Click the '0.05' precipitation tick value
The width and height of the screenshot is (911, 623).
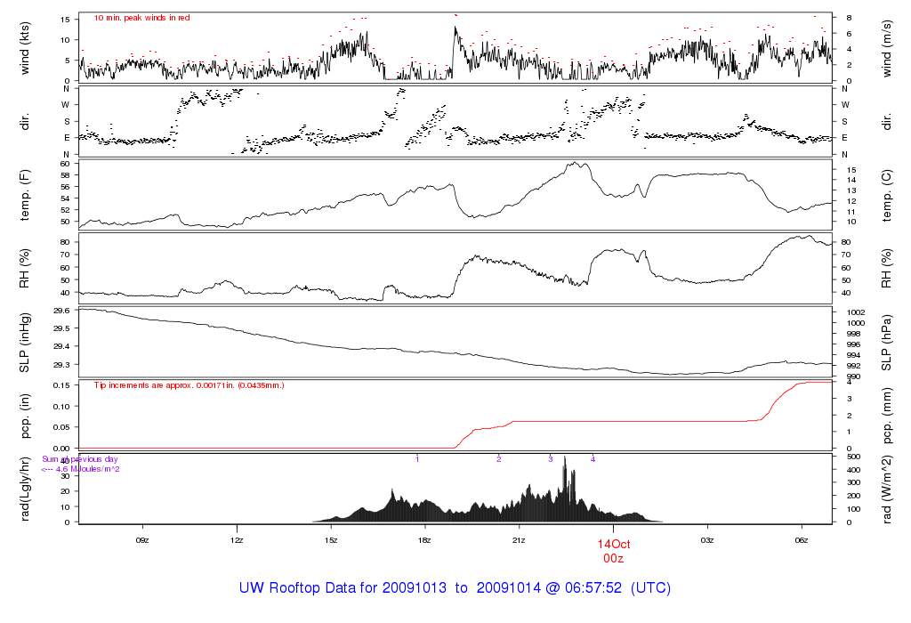coord(61,427)
